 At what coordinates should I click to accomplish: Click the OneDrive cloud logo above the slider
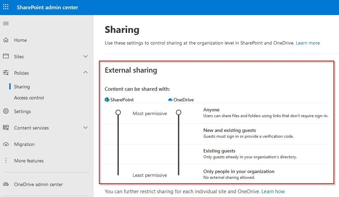[170, 100]
